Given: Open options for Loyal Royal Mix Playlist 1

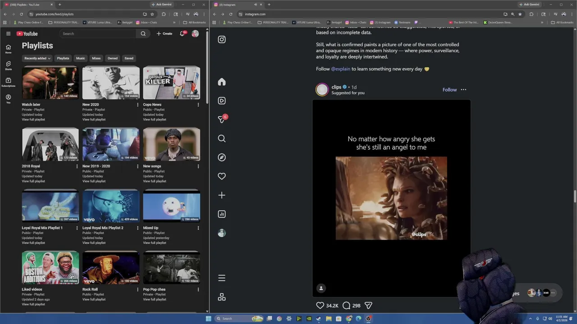Looking at the screenshot, I should pyautogui.click(x=77, y=228).
